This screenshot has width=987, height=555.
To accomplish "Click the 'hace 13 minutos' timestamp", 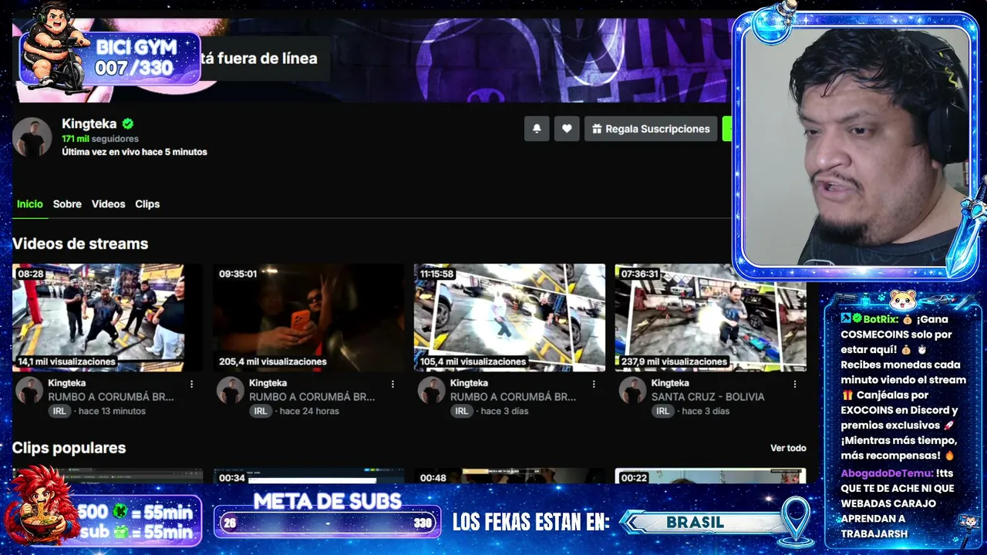I will 112,411.
